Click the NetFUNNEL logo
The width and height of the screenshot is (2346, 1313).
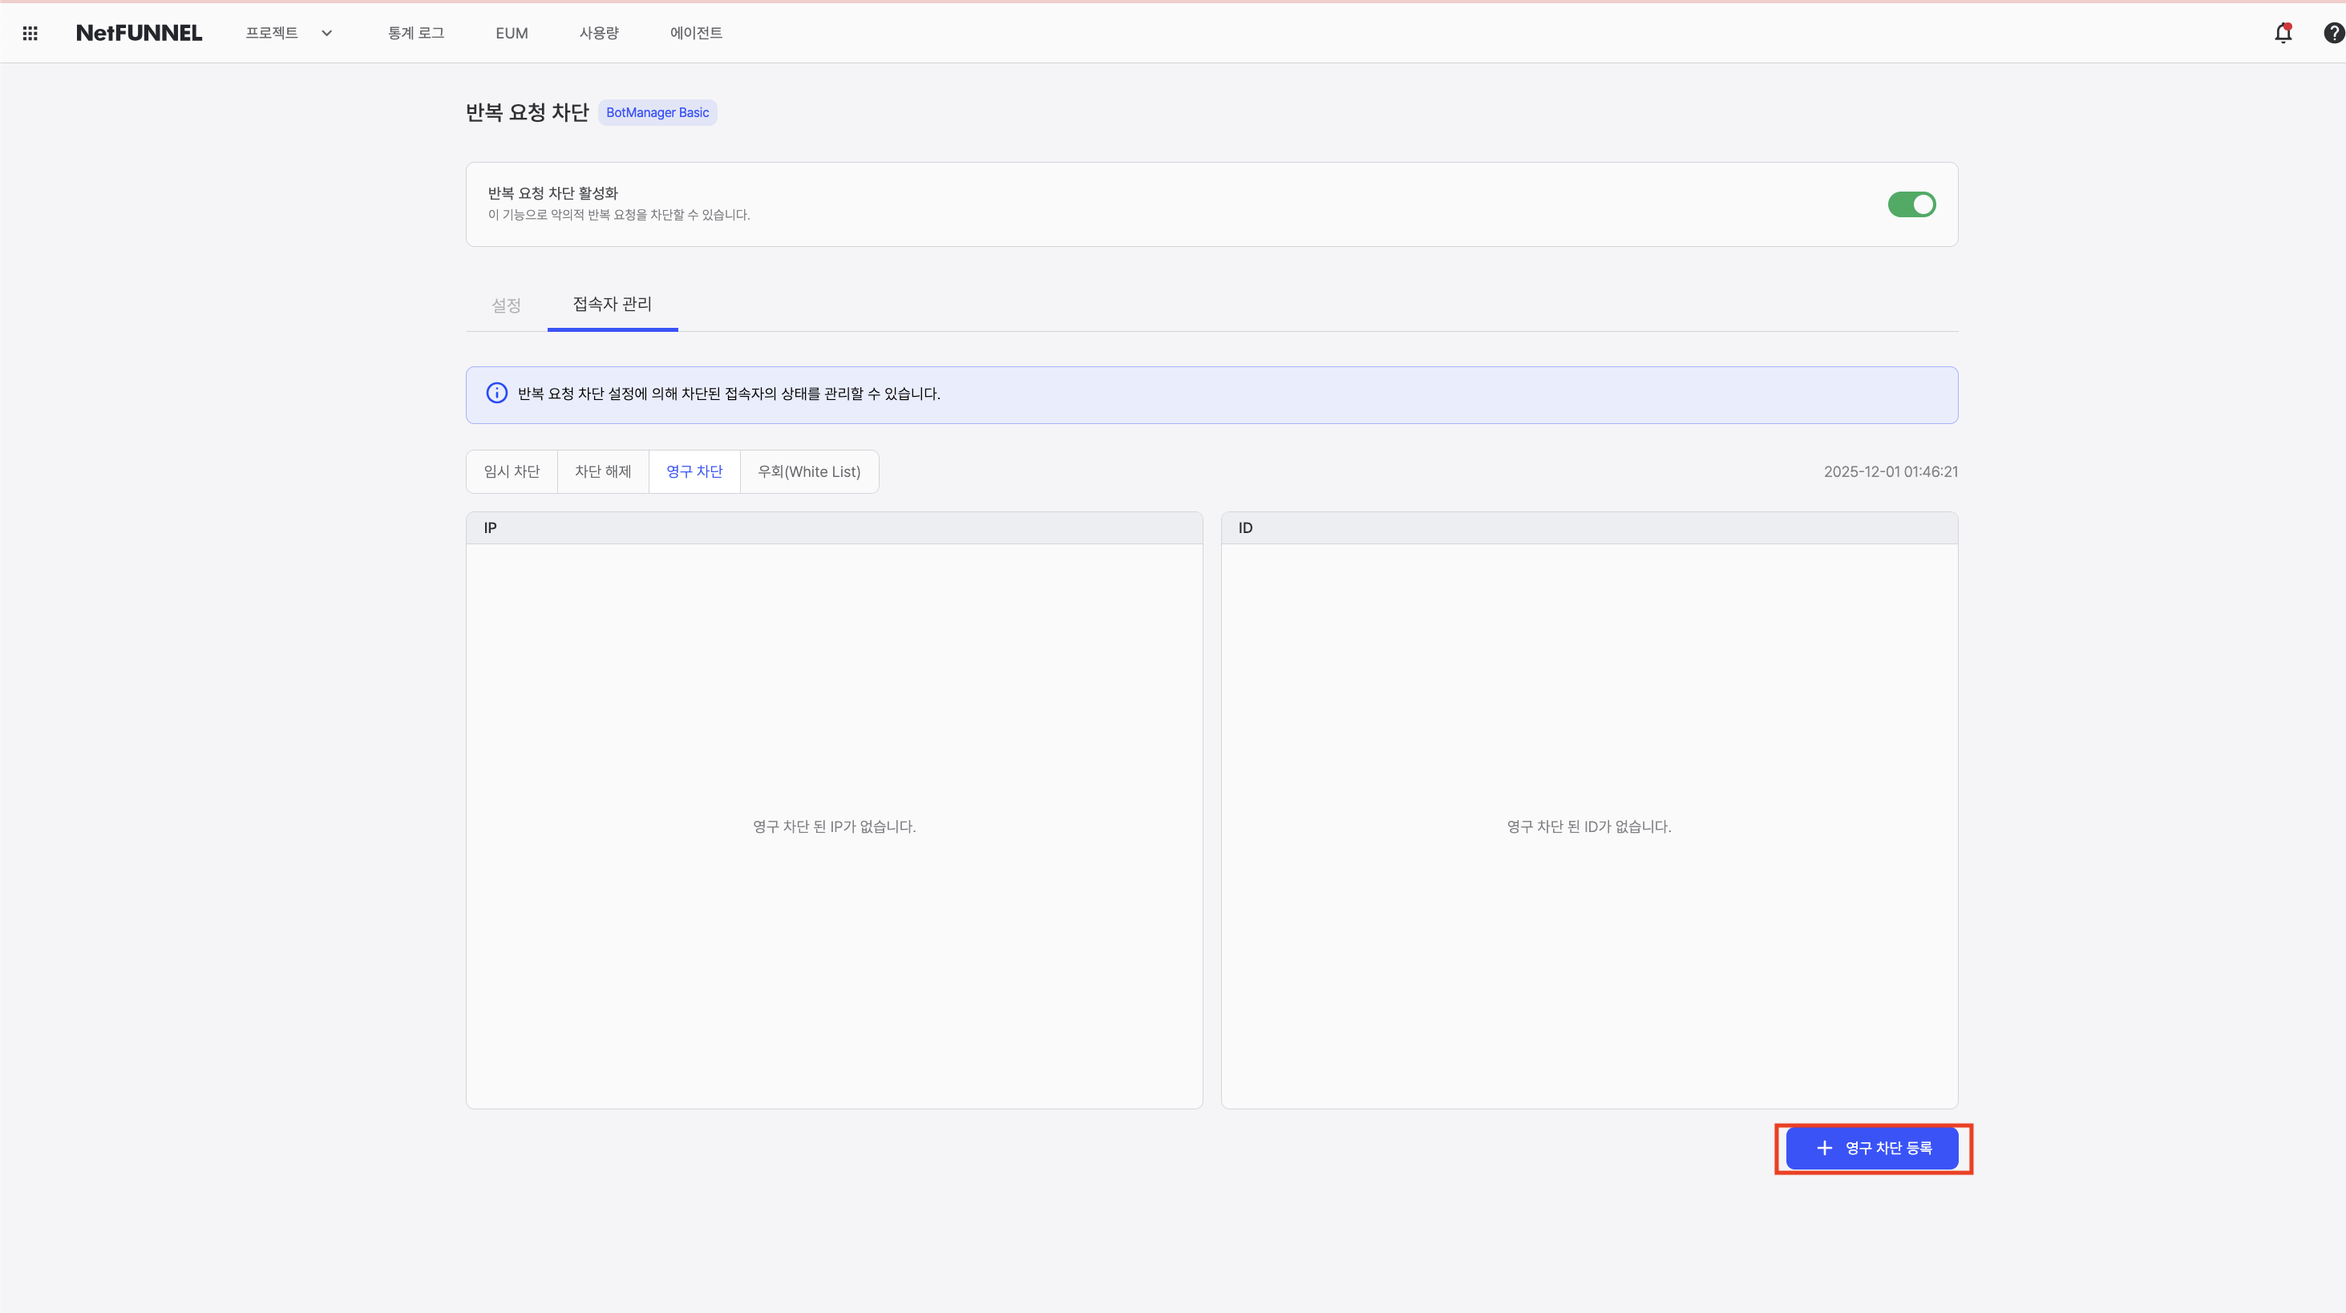(x=139, y=33)
